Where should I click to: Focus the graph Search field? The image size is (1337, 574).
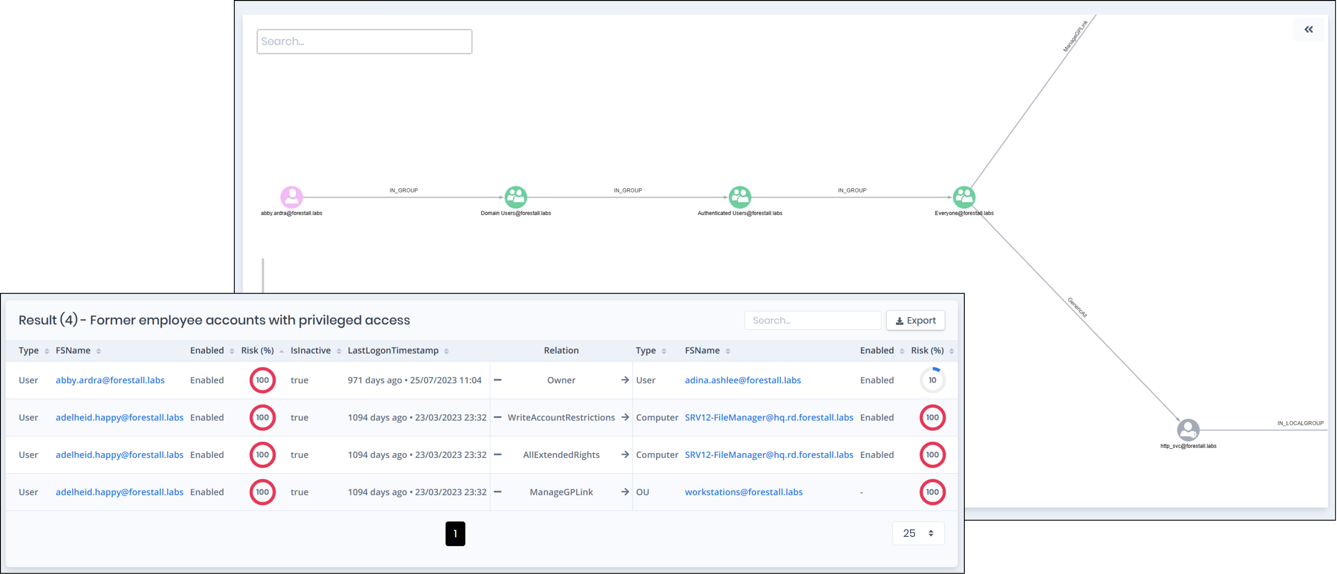coord(364,41)
